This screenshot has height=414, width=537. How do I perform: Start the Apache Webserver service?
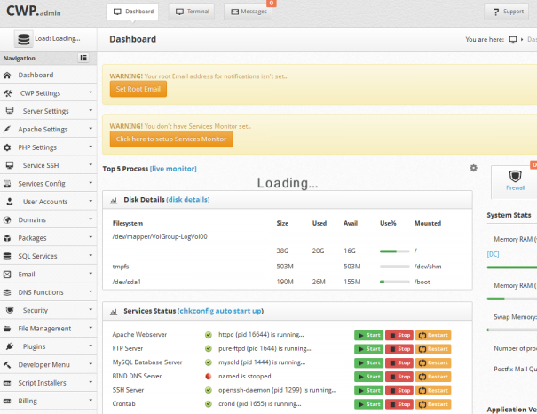pos(369,335)
